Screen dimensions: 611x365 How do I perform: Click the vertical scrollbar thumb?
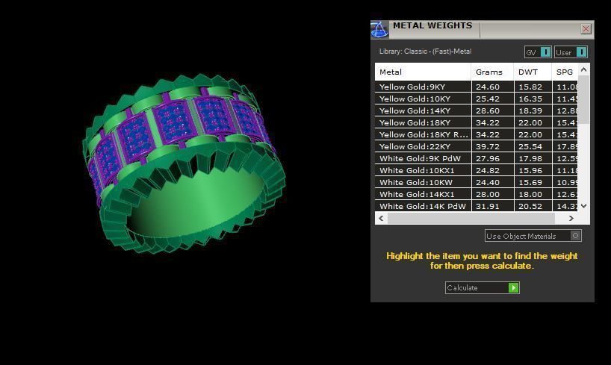pos(583,100)
